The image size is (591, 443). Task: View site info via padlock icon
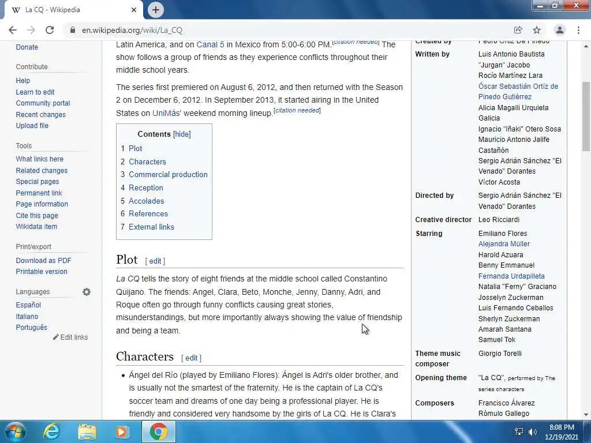tap(73, 30)
